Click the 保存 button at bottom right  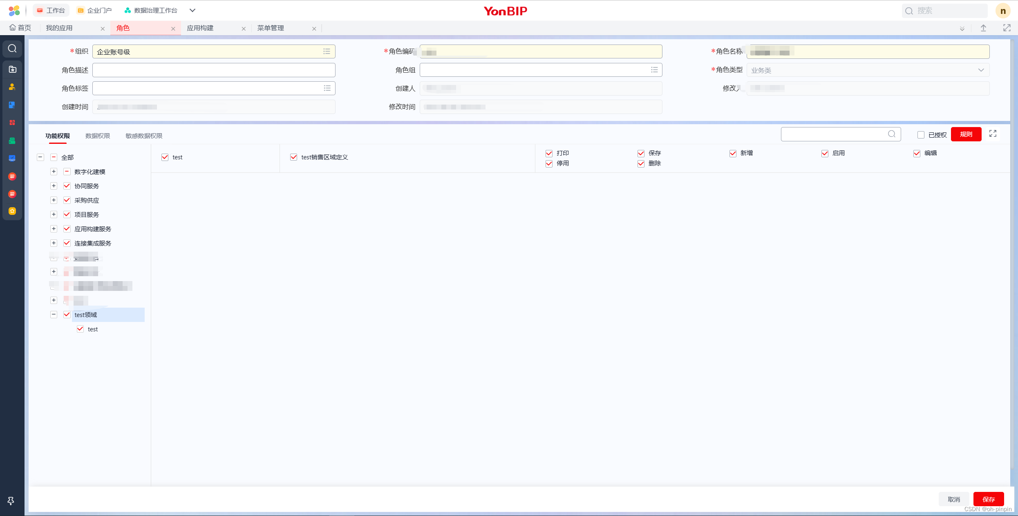[x=989, y=499]
